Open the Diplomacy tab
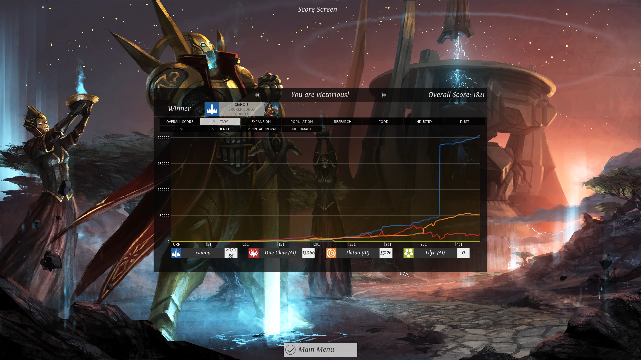Image resolution: width=641 pixels, height=360 pixels. pyautogui.click(x=301, y=129)
